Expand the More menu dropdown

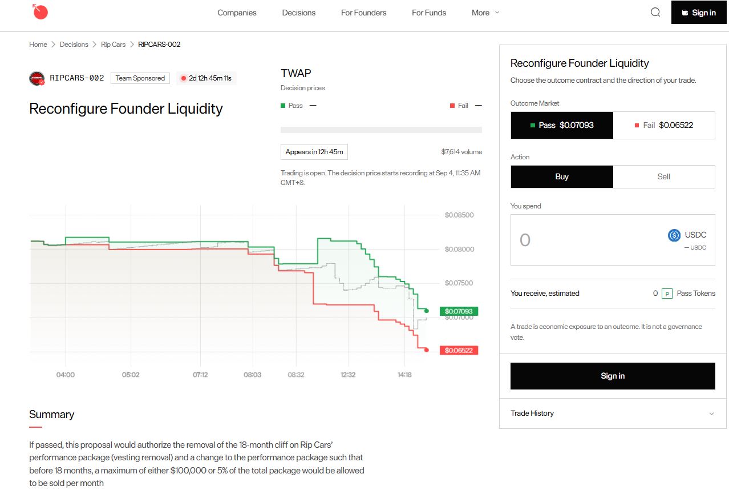(485, 13)
